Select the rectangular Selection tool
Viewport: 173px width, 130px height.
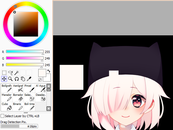point(4,73)
